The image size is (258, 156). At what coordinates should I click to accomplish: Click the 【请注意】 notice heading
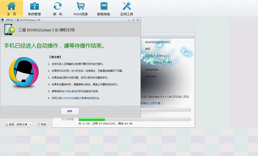click(55, 57)
